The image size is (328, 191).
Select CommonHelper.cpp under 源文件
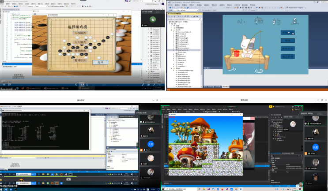[x=185, y=71]
